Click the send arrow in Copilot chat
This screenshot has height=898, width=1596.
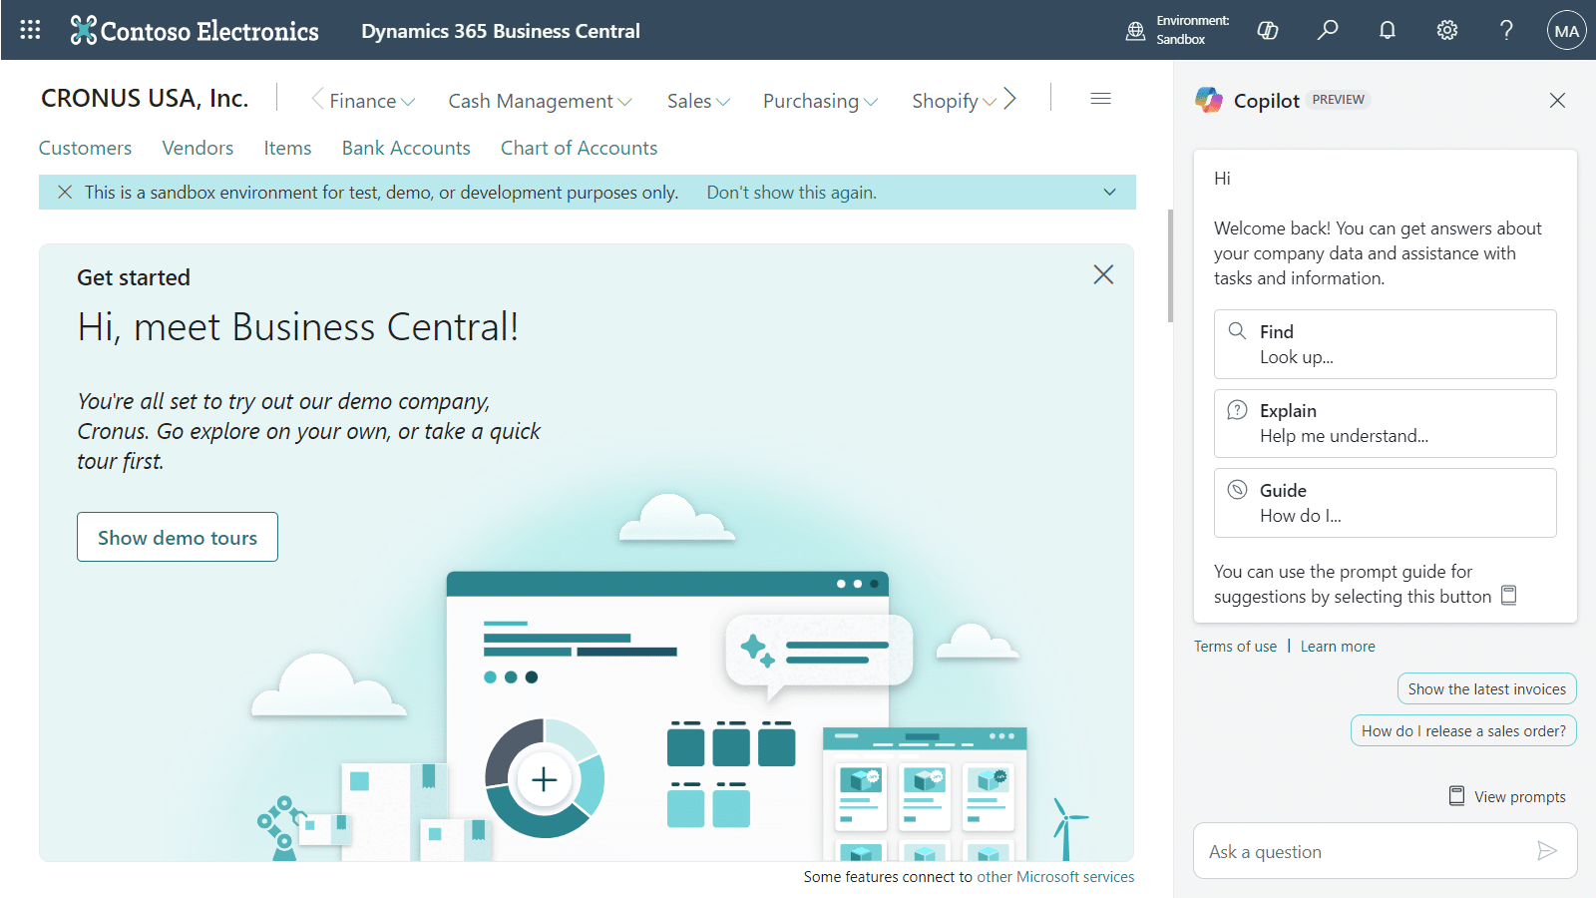[1547, 851]
